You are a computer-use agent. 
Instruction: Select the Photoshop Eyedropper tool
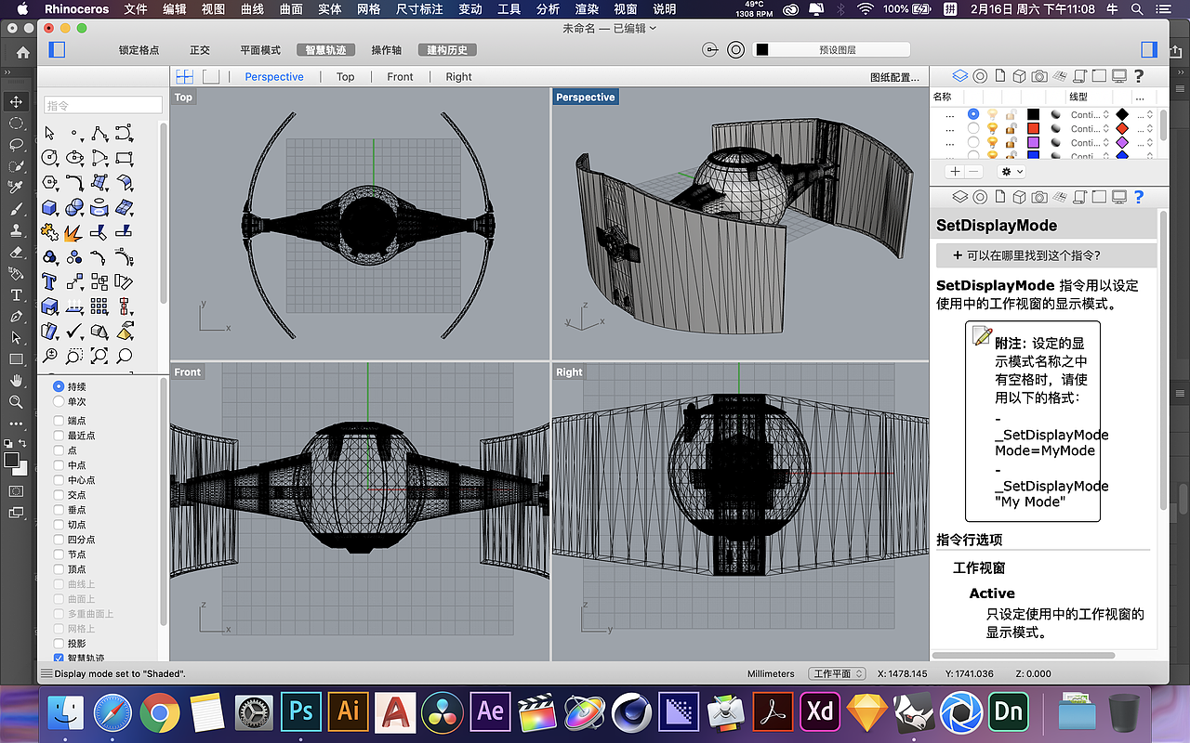coord(16,187)
